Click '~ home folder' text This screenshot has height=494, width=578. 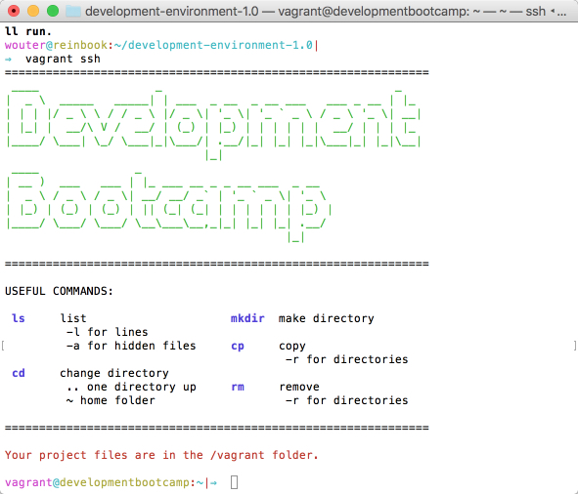tap(111, 400)
